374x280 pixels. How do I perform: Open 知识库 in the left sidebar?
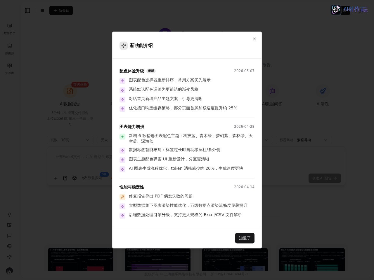[10, 69]
